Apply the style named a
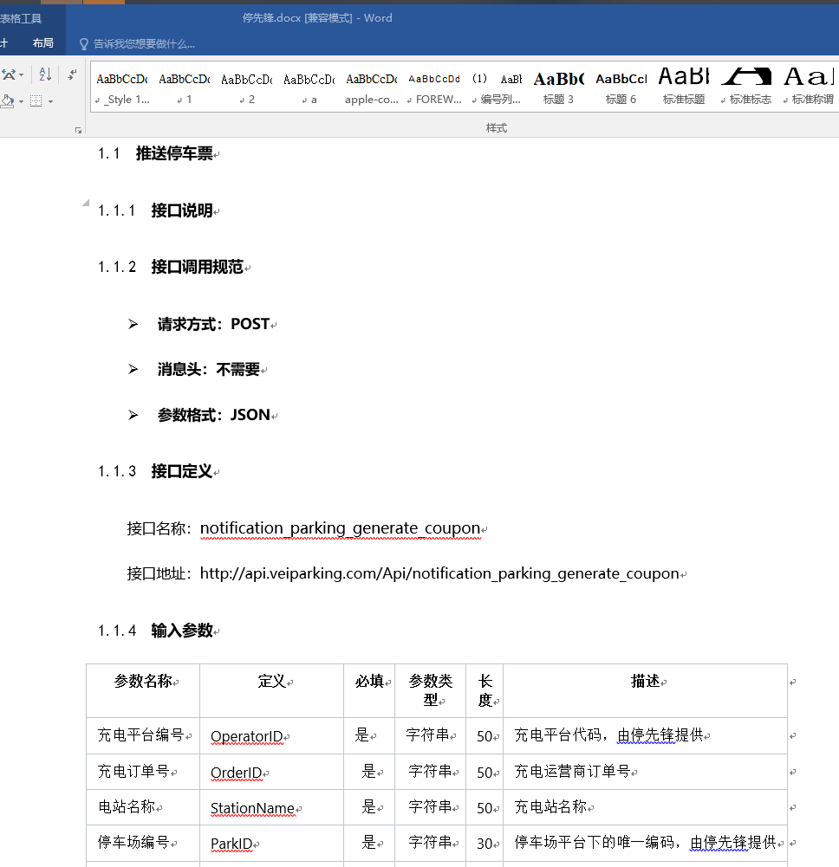 (309, 88)
